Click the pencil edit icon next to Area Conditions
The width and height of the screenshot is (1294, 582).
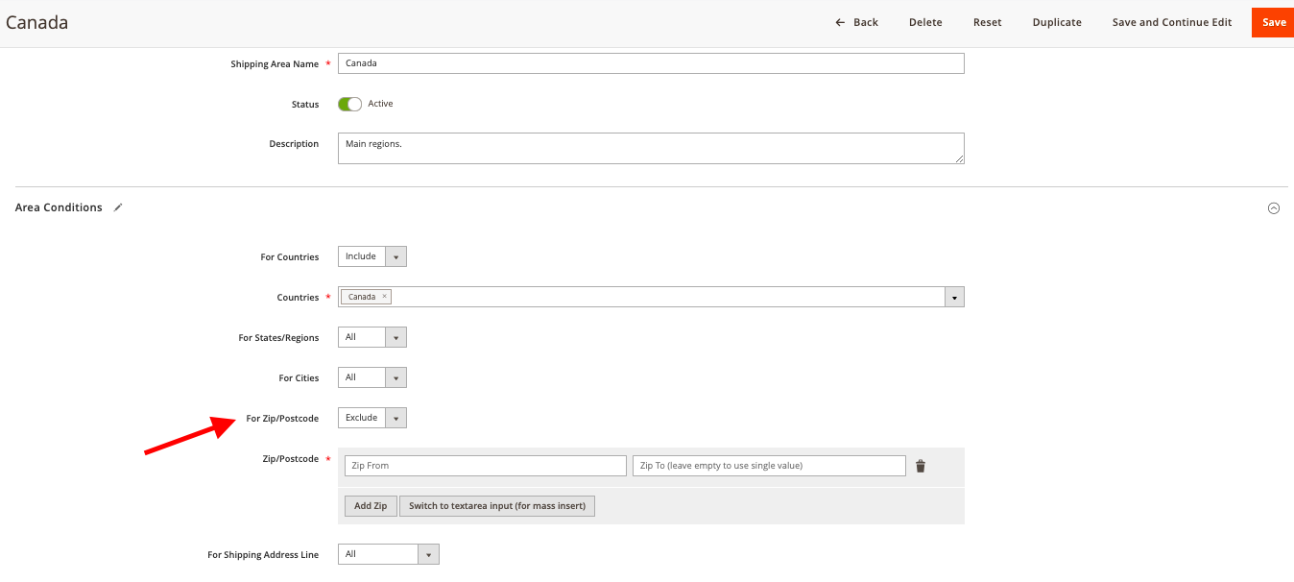click(118, 207)
